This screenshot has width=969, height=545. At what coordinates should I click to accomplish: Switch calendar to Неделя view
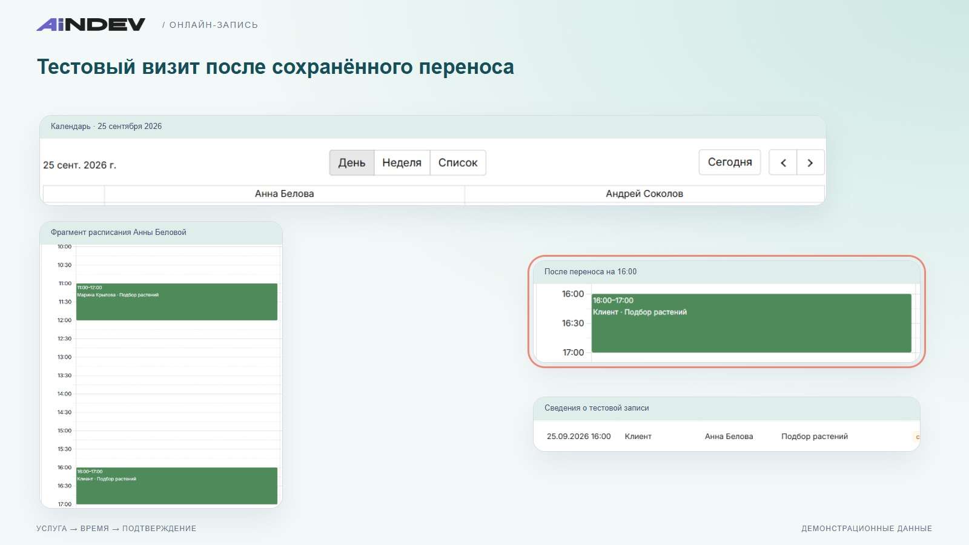pyautogui.click(x=402, y=162)
